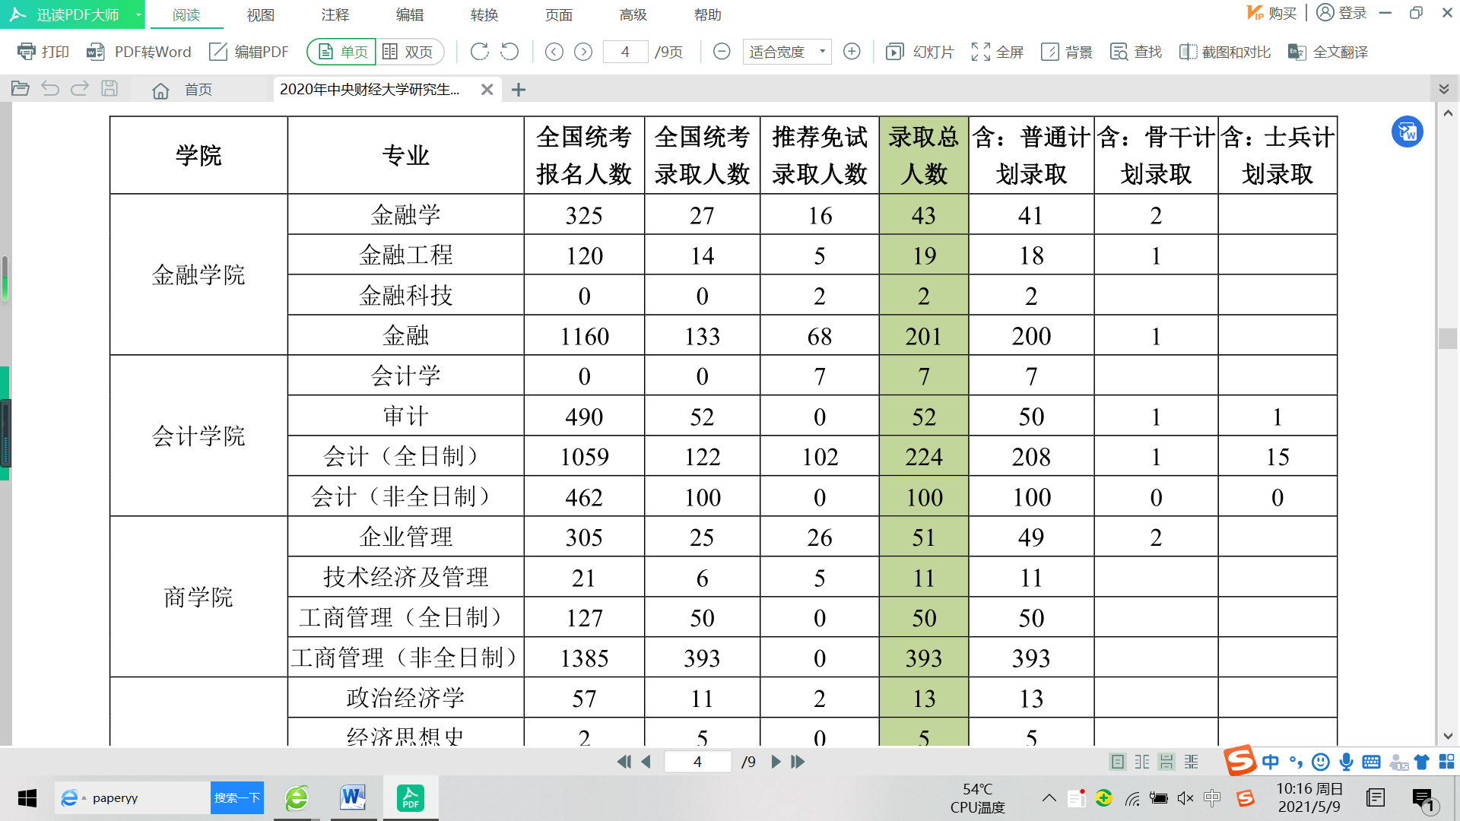1460x821 pixels.
Task: Show hidden system tray icons
Action: point(1049,798)
